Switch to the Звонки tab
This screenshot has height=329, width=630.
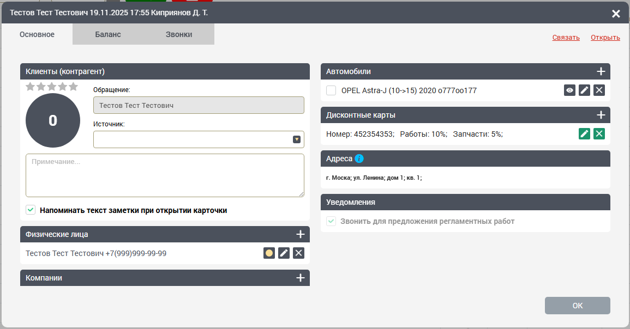point(179,34)
